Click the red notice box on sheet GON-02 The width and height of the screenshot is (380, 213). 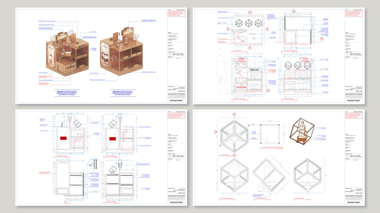pos(354,14)
